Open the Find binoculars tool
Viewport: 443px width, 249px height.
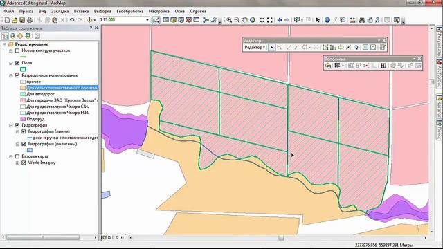(362, 20)
